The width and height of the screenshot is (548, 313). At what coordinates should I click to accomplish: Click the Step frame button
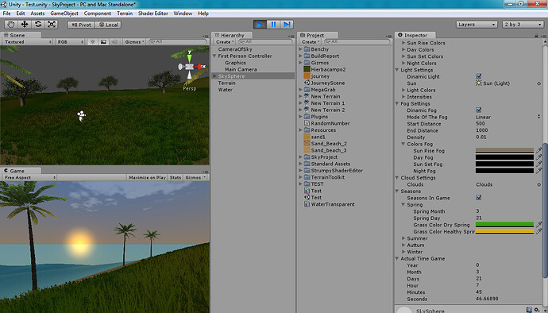click(x=287, y=25)
